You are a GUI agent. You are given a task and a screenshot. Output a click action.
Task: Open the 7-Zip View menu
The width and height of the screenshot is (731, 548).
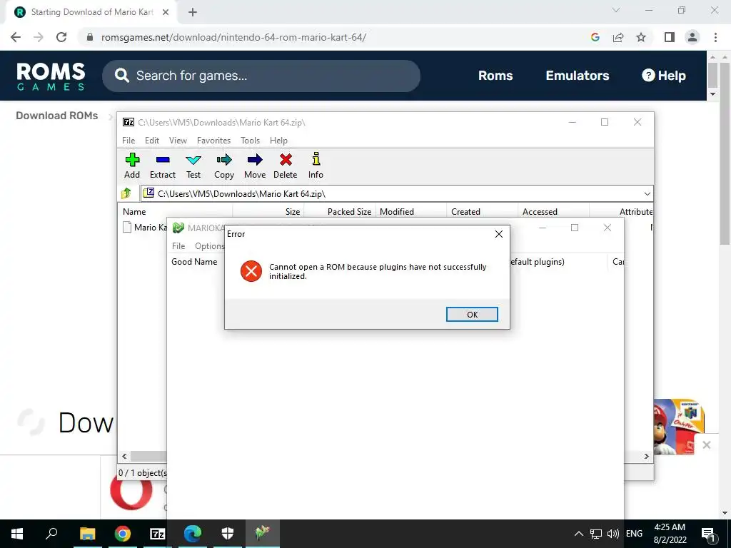pyautogui.click(x=178, y=141)
